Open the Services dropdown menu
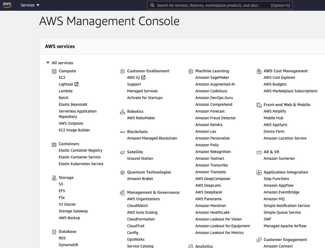The image size is (325, 248). coord(30,5)
